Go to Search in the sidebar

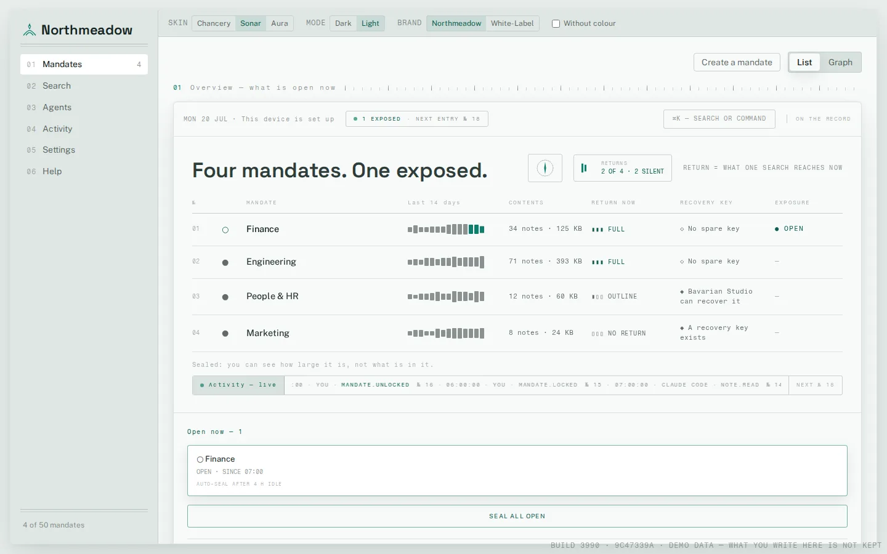click(84, 86)
